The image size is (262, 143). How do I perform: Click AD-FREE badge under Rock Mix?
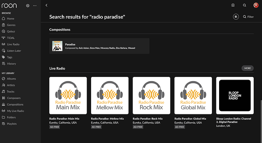(138, 127)
